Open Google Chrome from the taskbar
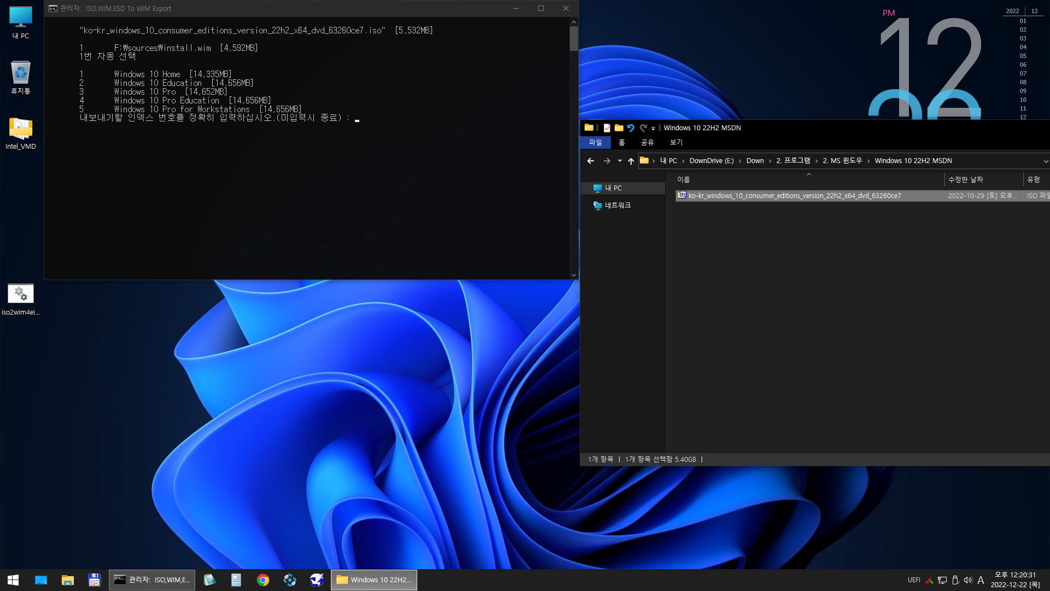1050x591 pixels. click(x=263, y=580)
